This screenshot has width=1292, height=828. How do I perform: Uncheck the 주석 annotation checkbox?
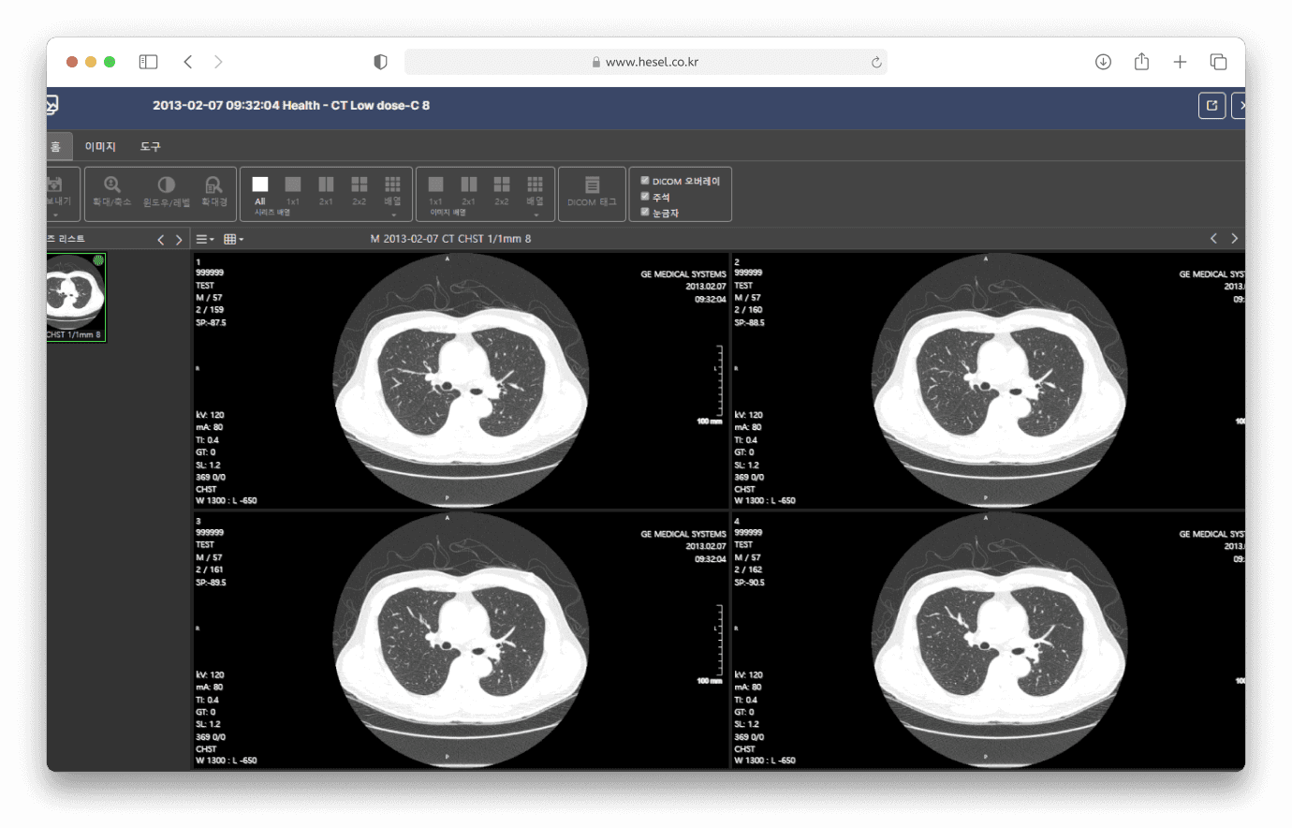click(x=645, y=196)
